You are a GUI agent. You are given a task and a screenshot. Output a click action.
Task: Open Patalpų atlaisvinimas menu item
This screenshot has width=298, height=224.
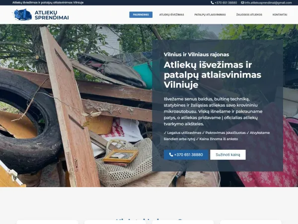[210, 14]
